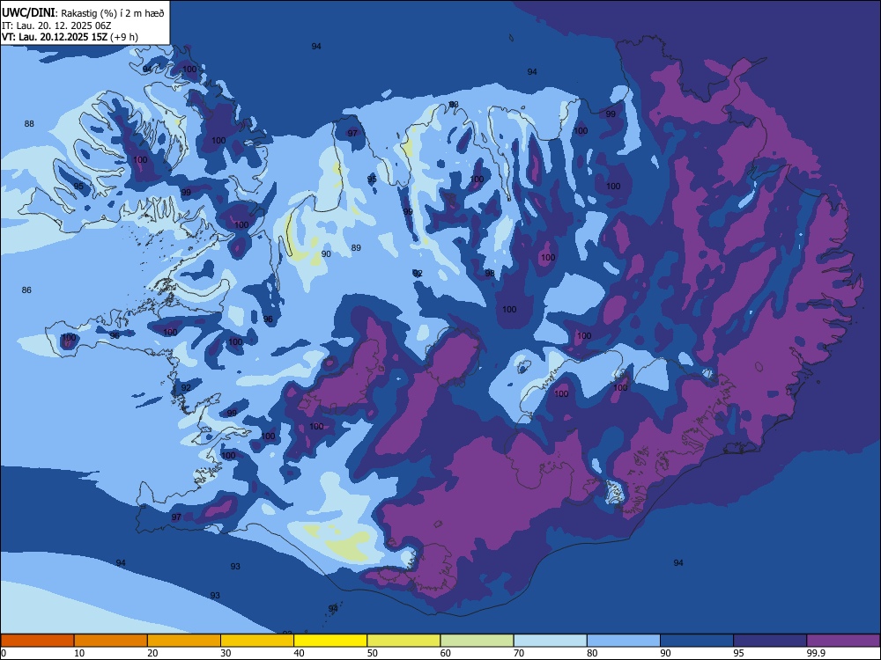Image resolution: width=881 pixels, height=660 pixels.
Task: Click the legend tick label 30
Action: (226, 653)
